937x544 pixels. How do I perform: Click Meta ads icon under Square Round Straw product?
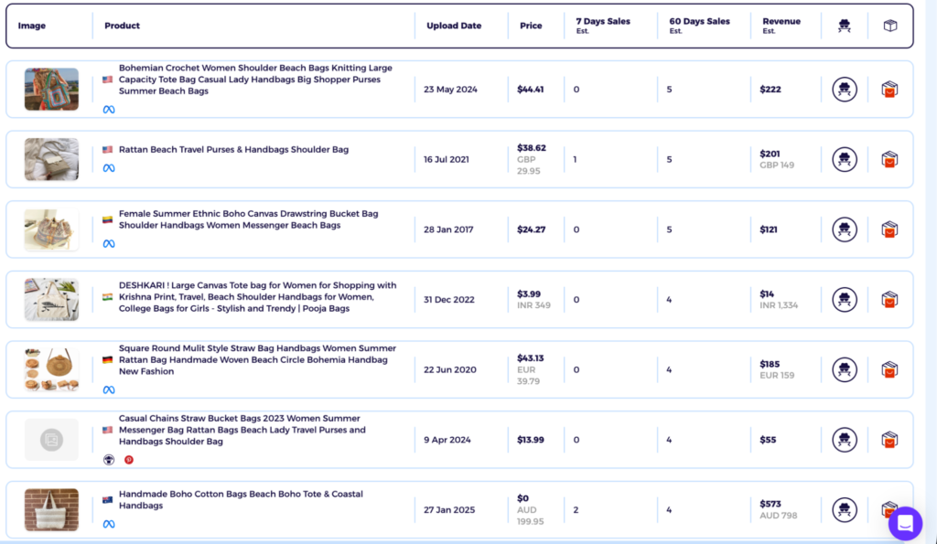[x=109, y=389]
